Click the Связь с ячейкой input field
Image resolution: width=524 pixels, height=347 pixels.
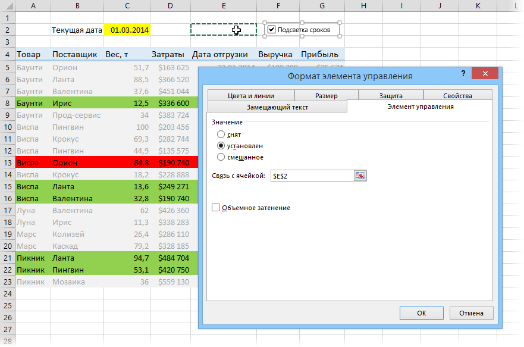coord(311,176)
